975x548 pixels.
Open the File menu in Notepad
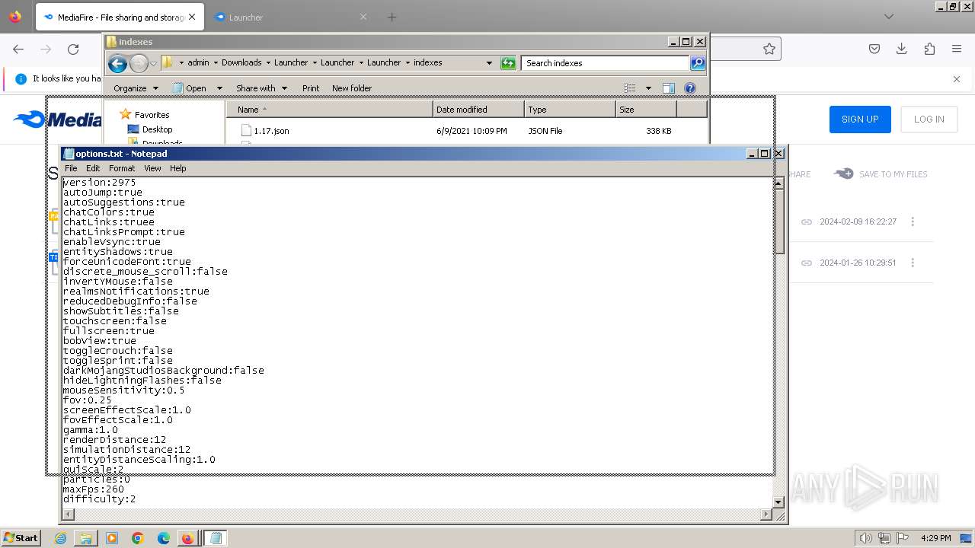click(x=71, y=168)
